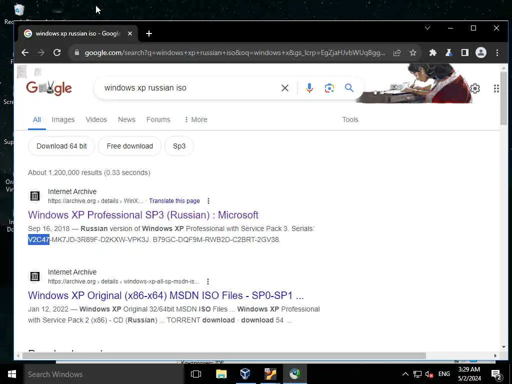Switch to Images results
Viewport: 512px width, 384px height.
pyautogui.click(x=63, y=119)
